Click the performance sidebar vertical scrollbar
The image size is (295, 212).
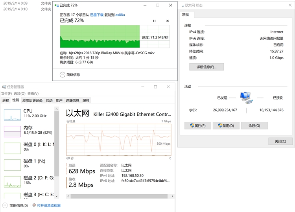click(x=57, y=144)
